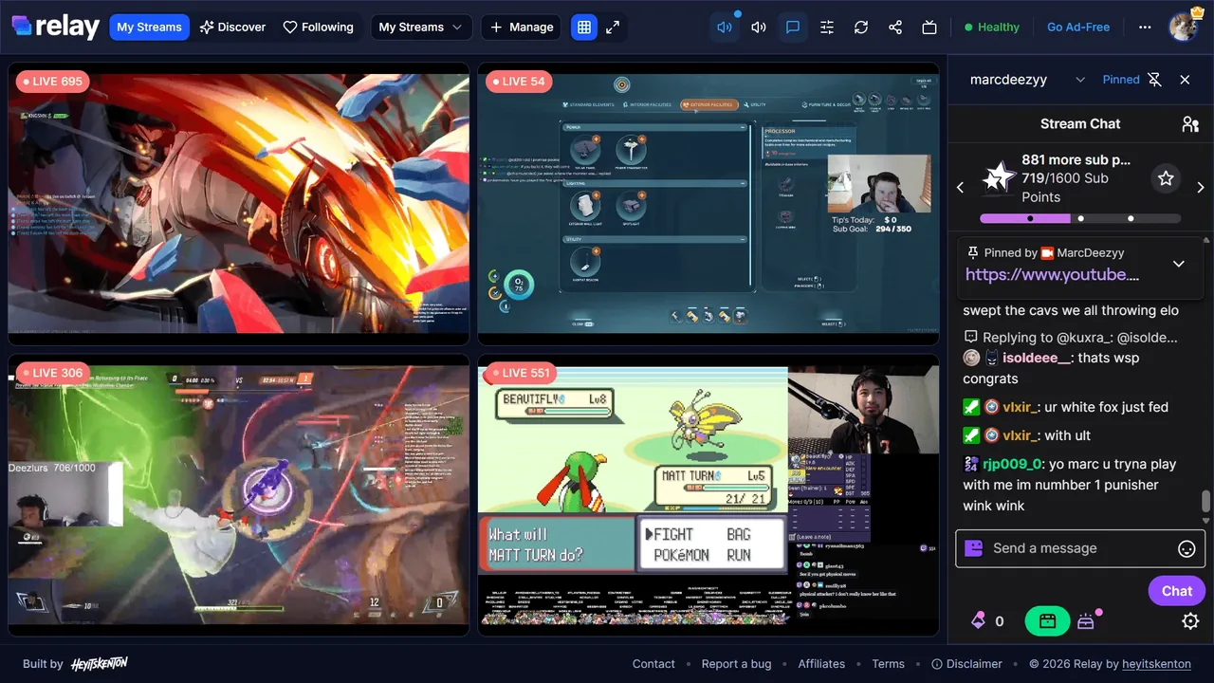This screenshot has width=1214, height=683.
Task: Click the channel points gem icon
Action: pos(979,621)
